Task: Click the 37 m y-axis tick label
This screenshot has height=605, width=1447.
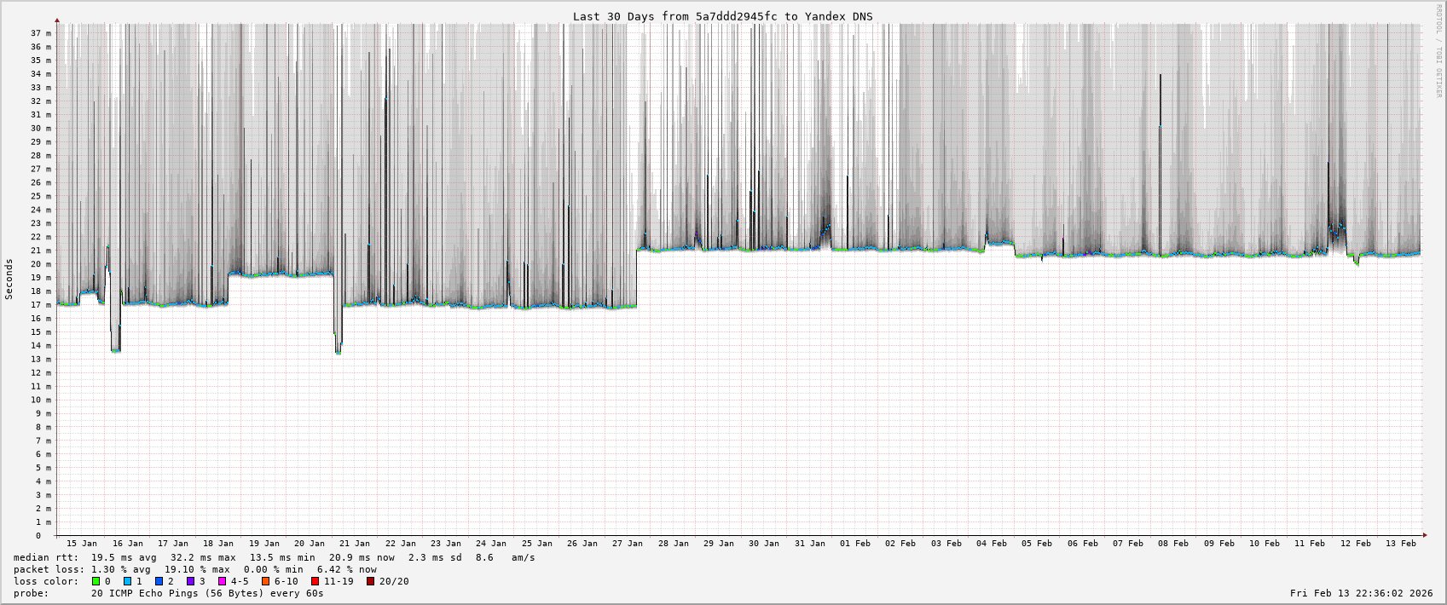Action: [x=42, y=33]
